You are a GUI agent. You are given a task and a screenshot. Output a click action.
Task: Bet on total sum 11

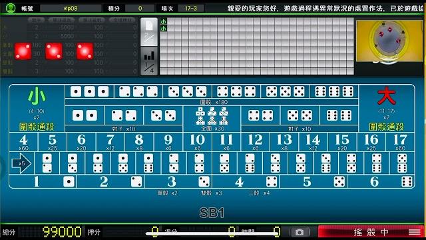click(x=226, y=142)
